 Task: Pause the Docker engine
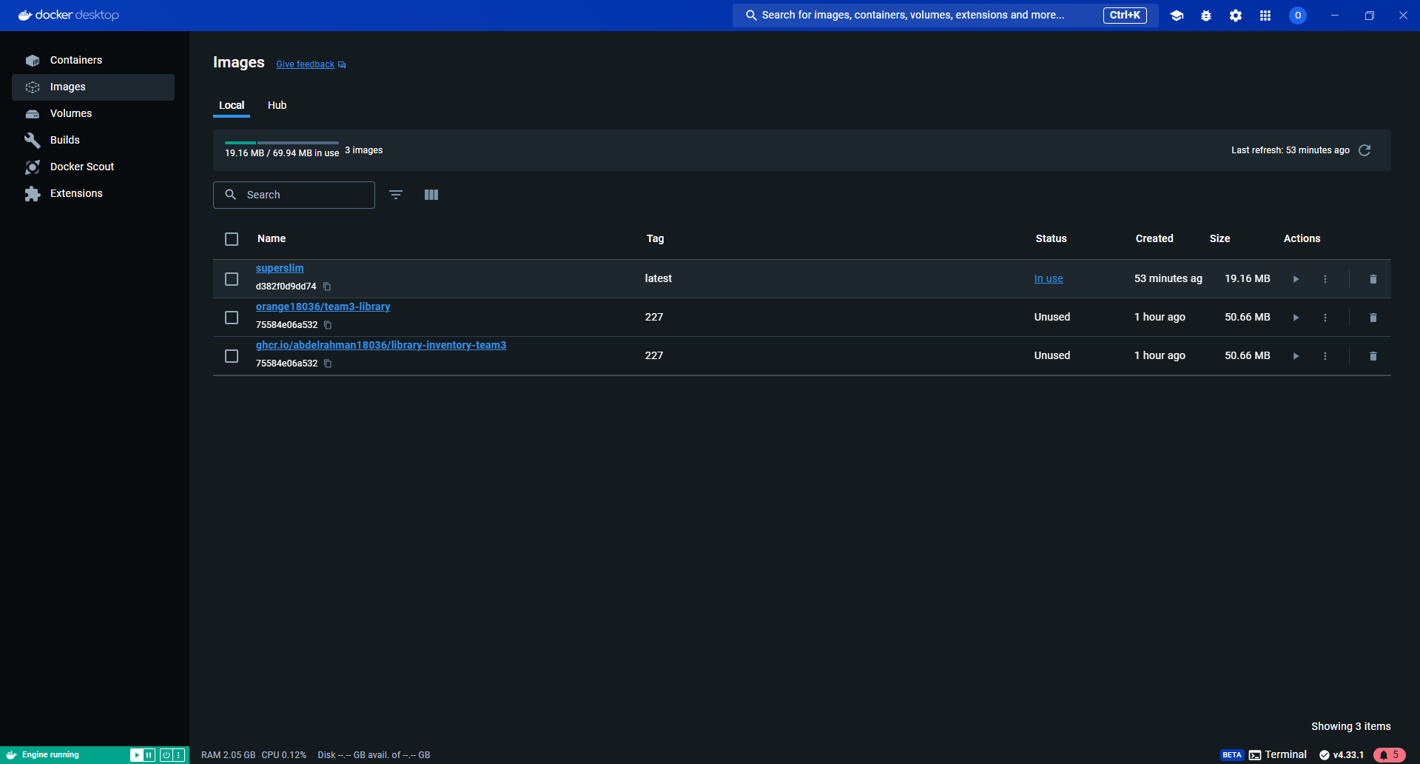pos(149,755)
